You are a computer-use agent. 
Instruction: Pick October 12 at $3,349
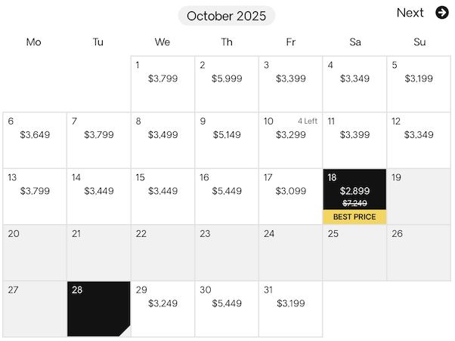click(419, 140)
